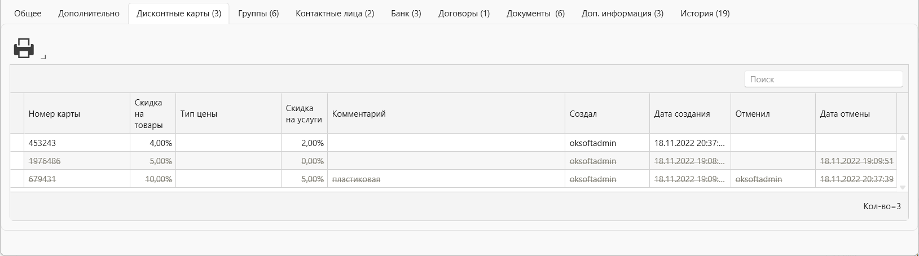Open the История (19) tab
This screenshot has height=256, width=919.
[705, 14]
